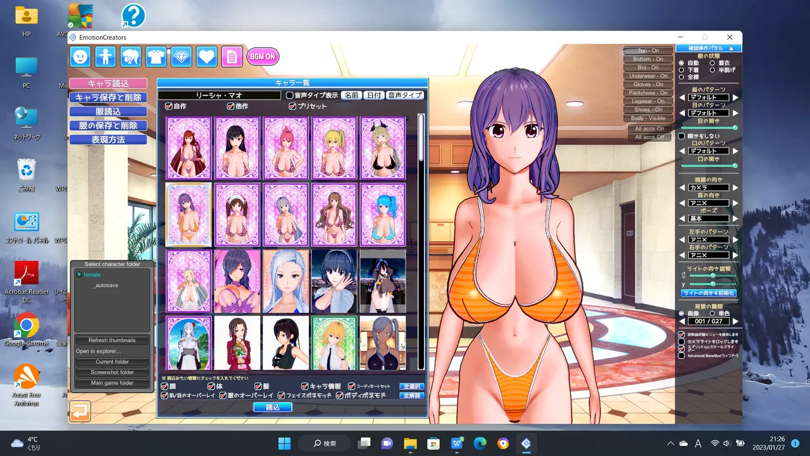Viewport: 810px width, 456px height.
Task: Click the 全選択 select-all button
Action: click(x=412, y=386)
